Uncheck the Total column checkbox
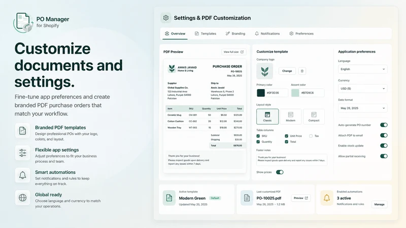This screenshot has width=406, height=228. (x=286, y=142)
